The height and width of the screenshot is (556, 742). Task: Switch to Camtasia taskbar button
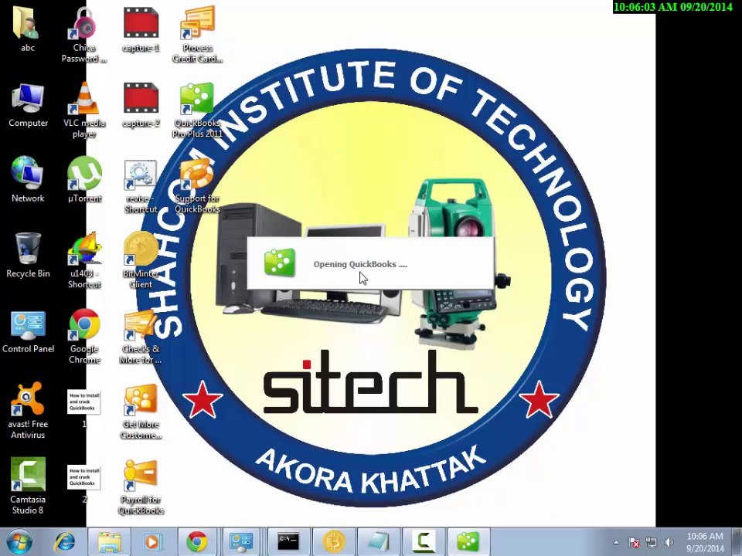tap(424, 542)
